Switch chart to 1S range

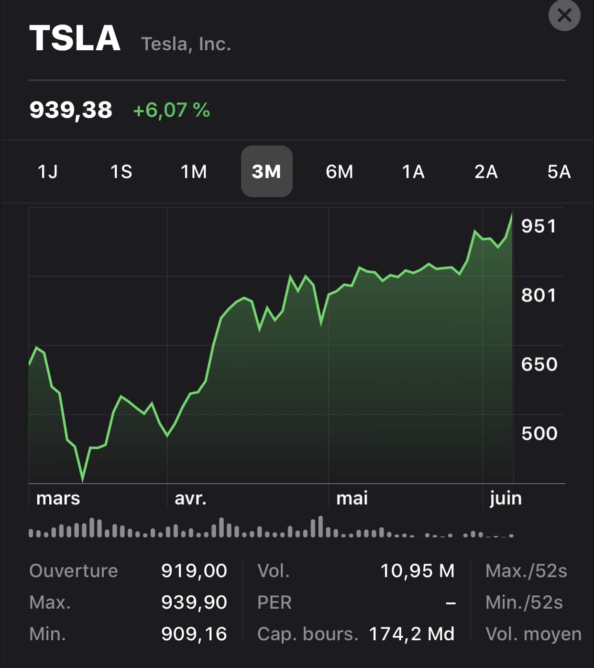point(121,171)
